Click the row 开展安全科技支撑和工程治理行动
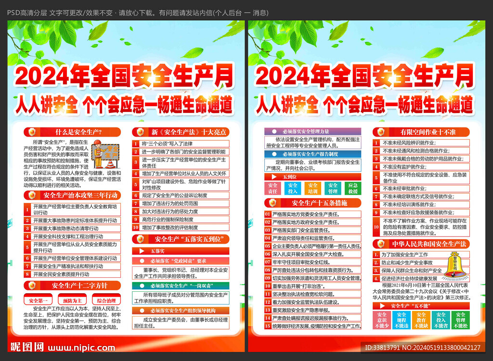This screenshot has width=493, height=361. point(72,237)
